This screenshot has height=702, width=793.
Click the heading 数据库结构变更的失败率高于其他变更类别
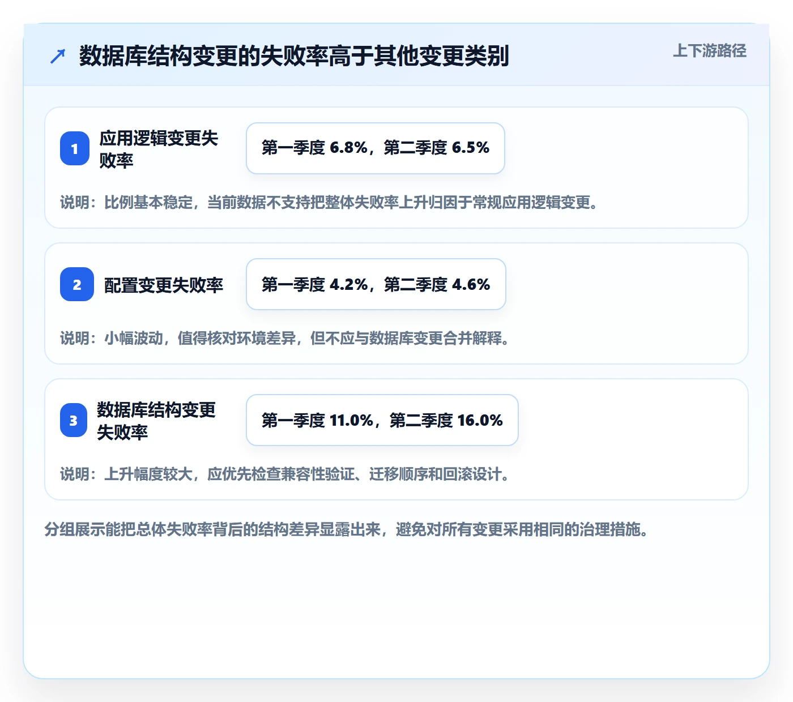(x=294, y=55)
